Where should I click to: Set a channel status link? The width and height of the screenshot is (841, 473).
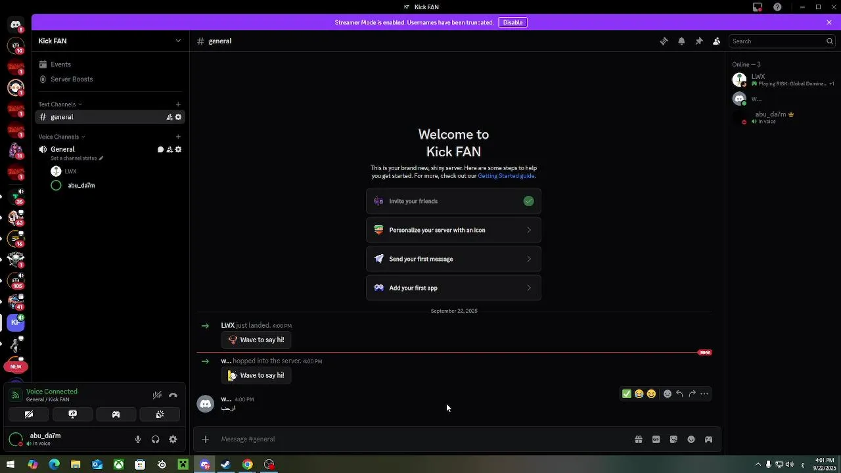click(77, 158)
